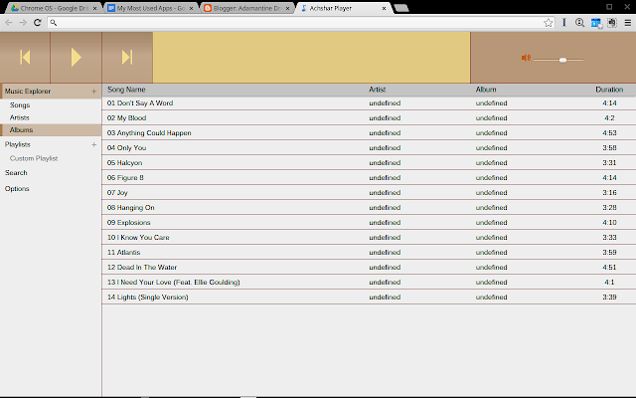
Task: Open the Chrome hamburger menu
Action: point(627,23)
